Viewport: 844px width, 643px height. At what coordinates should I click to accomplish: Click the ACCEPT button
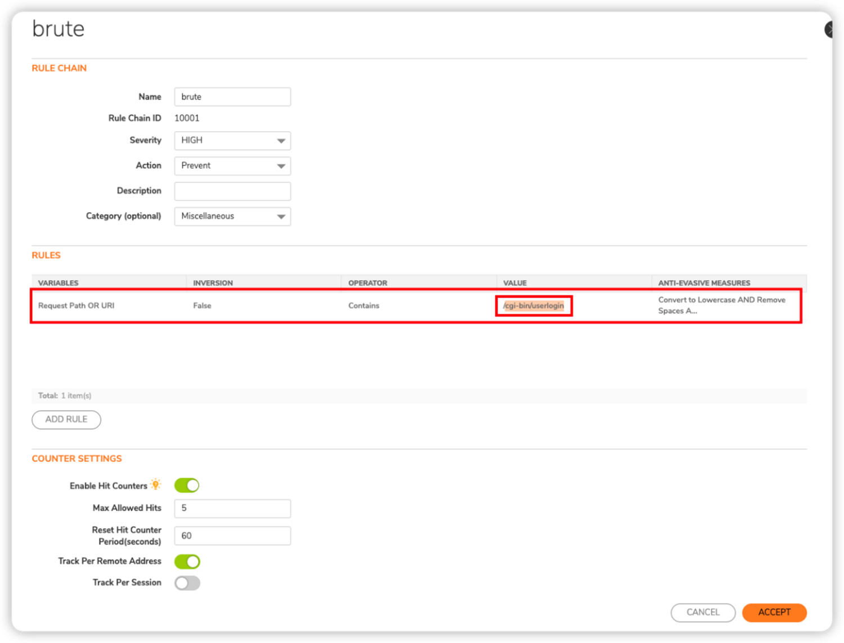774,613
